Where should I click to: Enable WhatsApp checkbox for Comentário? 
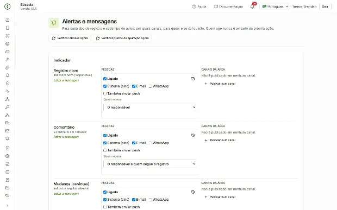(151, 143)
